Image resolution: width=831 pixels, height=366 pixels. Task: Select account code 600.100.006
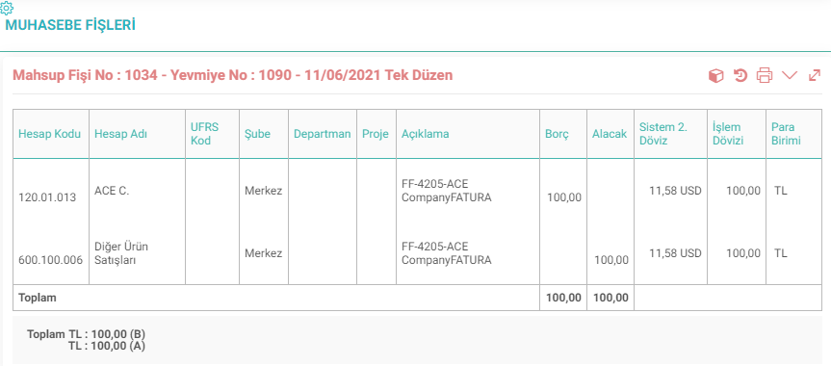point(51,260)
